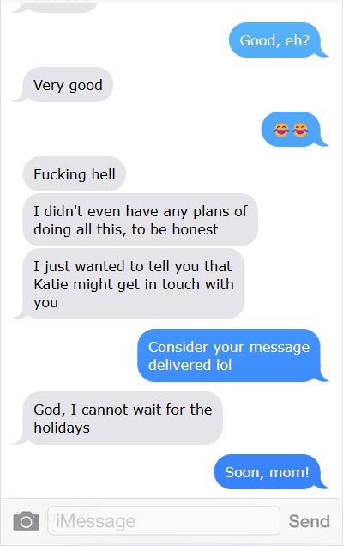
Task: Click the word "honest" in gray bubble
Action: click(x=196, y=229)
